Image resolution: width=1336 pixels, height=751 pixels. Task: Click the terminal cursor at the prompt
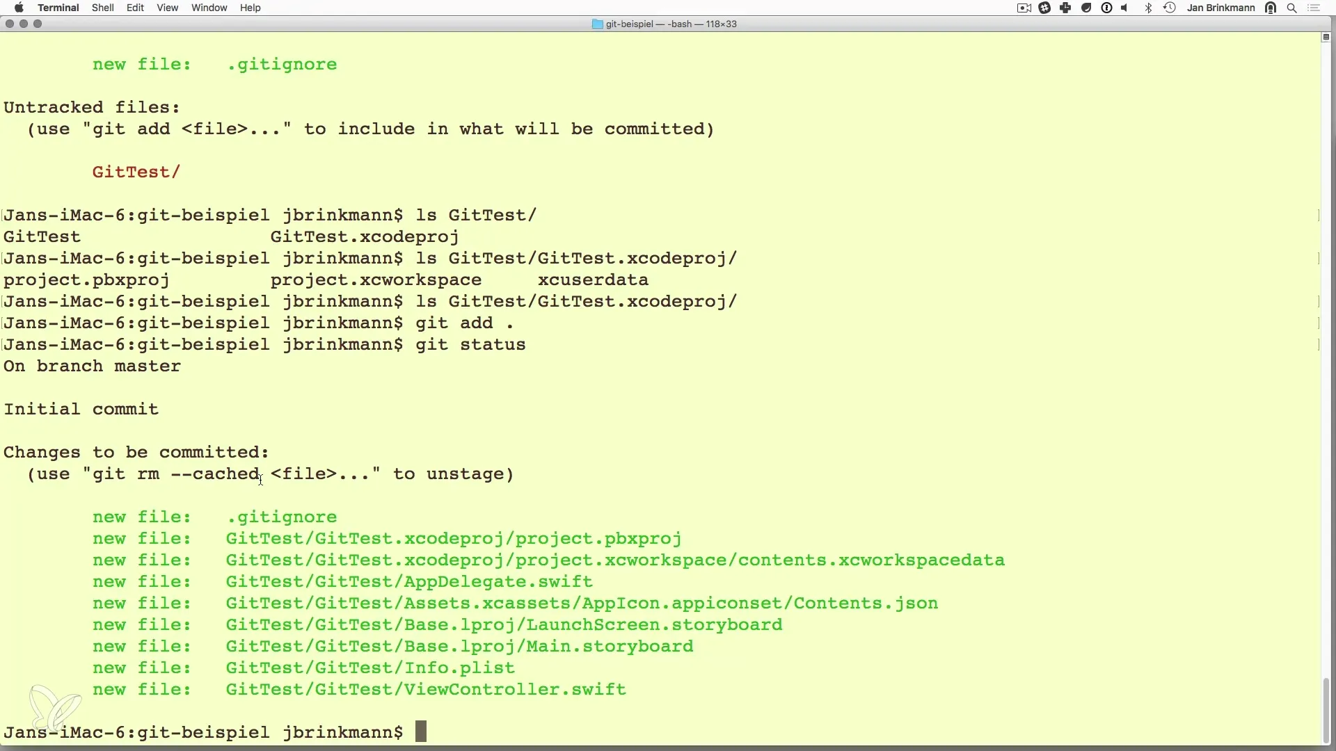421,732
